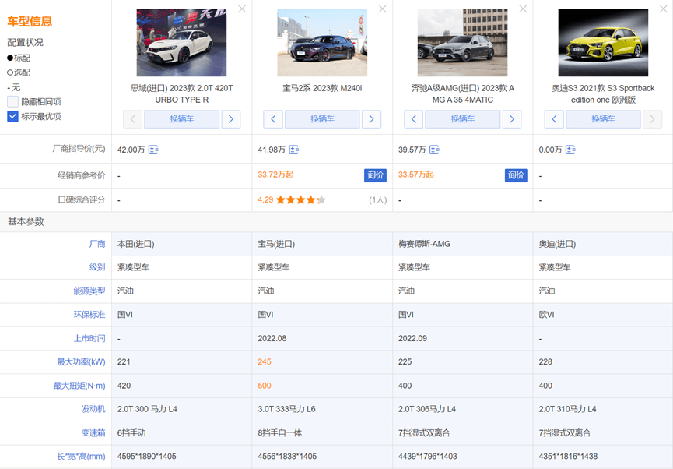
Task: Remove the BMW 2 Series M240i column
Action: (382, 9)
